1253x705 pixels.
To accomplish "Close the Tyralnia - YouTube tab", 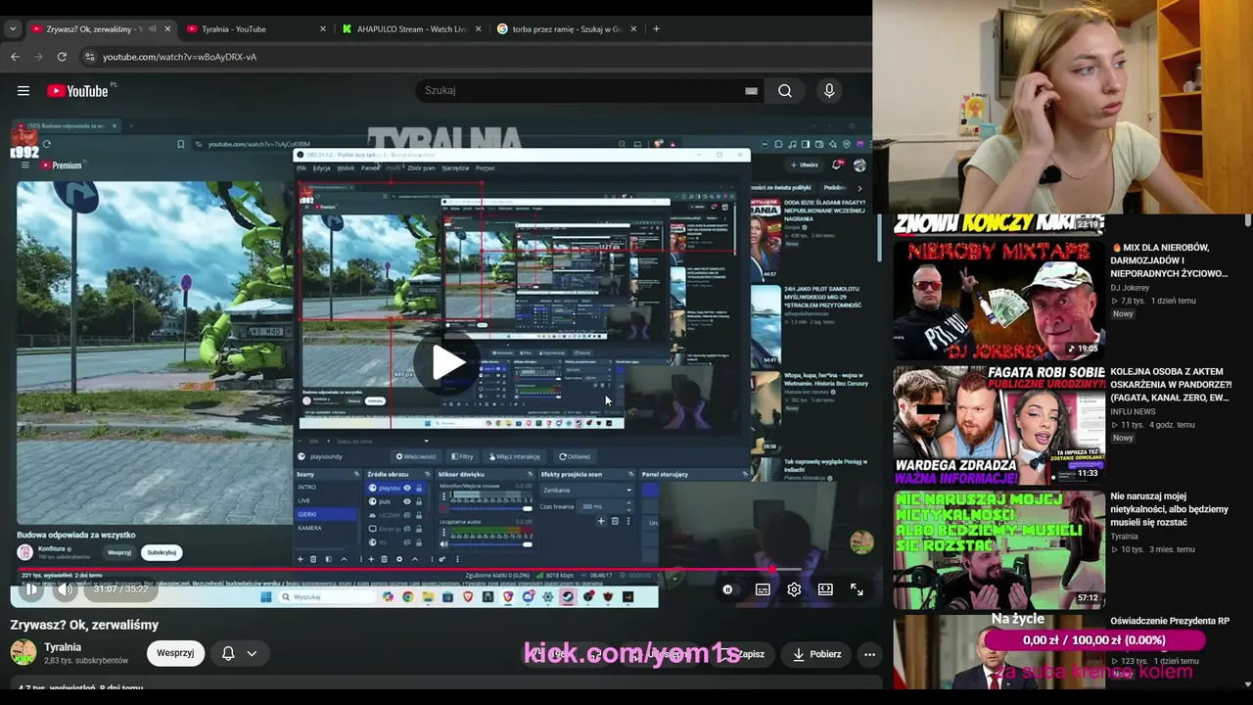I will pyautogui.click(x=323, y=28).
